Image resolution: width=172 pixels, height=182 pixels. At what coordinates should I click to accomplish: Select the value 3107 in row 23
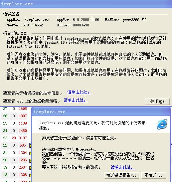tap(23, 138)
